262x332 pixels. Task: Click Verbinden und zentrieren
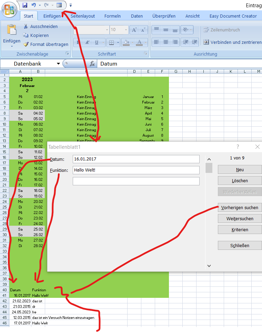(x=232, y=42)
